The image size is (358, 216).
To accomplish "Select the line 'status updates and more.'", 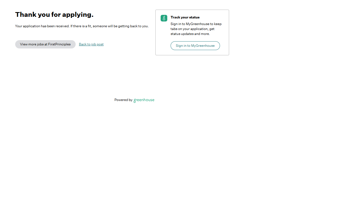I will pos(190,34).
